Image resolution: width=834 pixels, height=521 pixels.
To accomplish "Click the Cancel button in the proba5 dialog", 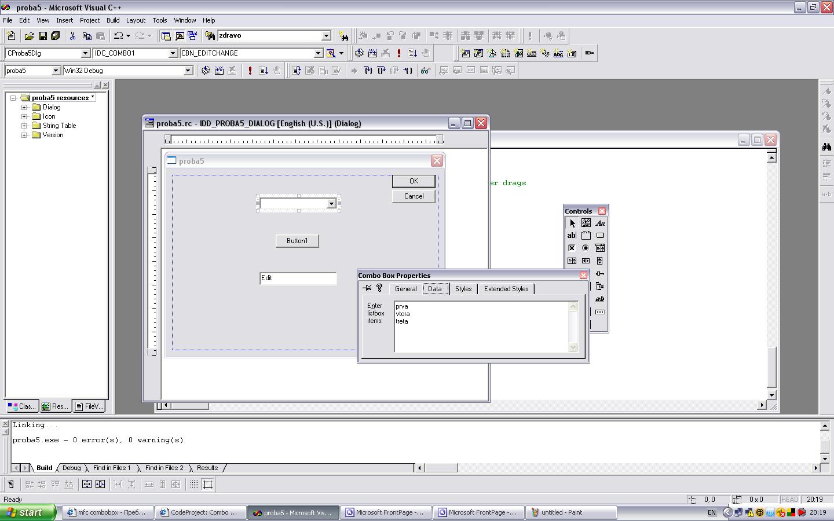I will click(x=414, y=196).
